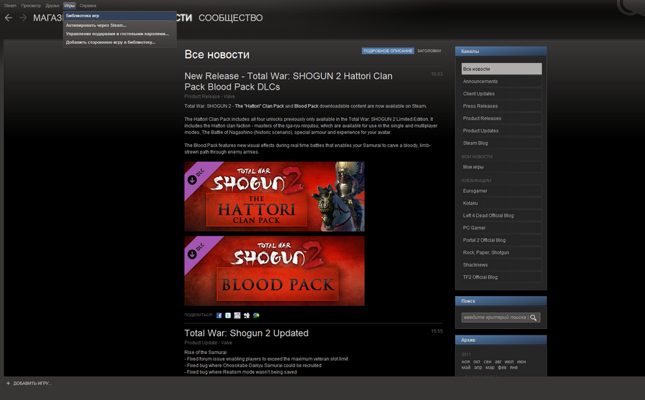Open the май archive month
This screenshot has width=645, height=400.
pos(466,368)
